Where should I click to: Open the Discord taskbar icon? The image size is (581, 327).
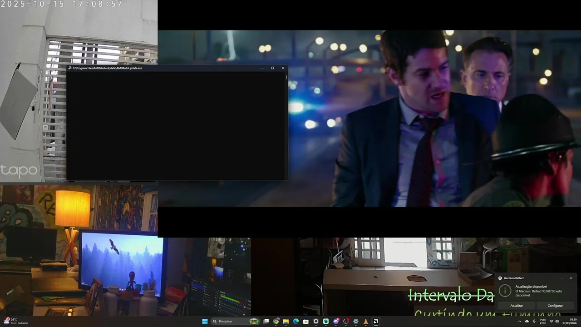click(336, 322)
